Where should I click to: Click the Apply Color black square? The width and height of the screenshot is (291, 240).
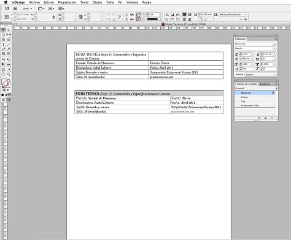point(2,95)
